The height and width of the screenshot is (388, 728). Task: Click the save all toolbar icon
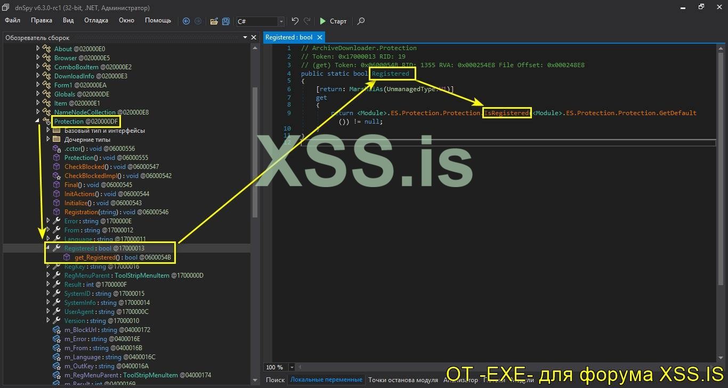(226, 21)
